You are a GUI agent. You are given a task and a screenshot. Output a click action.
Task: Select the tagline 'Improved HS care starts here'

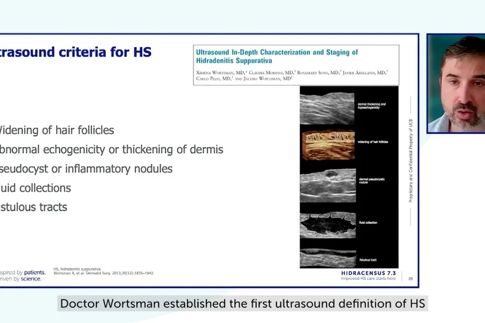point(369,278)
